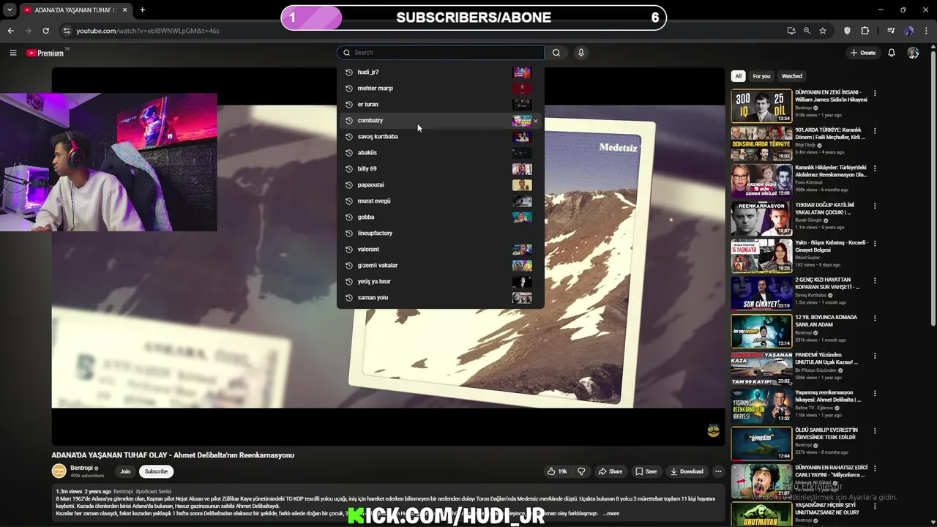The height and width of the screenshot is (527, 937).
Task: Choose abaküs search suggestion
Action: [x=441, y=152]
